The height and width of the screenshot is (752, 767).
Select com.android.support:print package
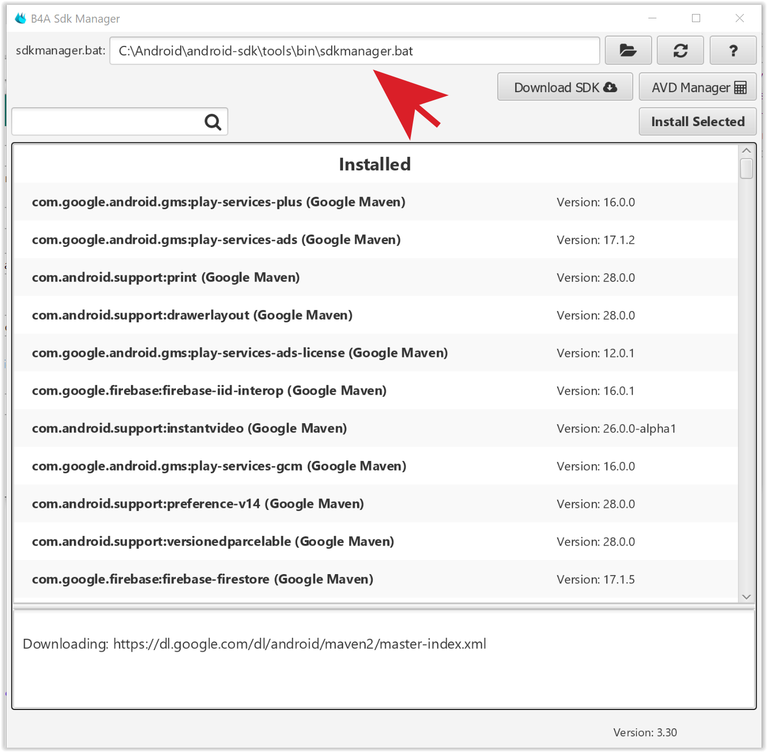tap(376, 277)
